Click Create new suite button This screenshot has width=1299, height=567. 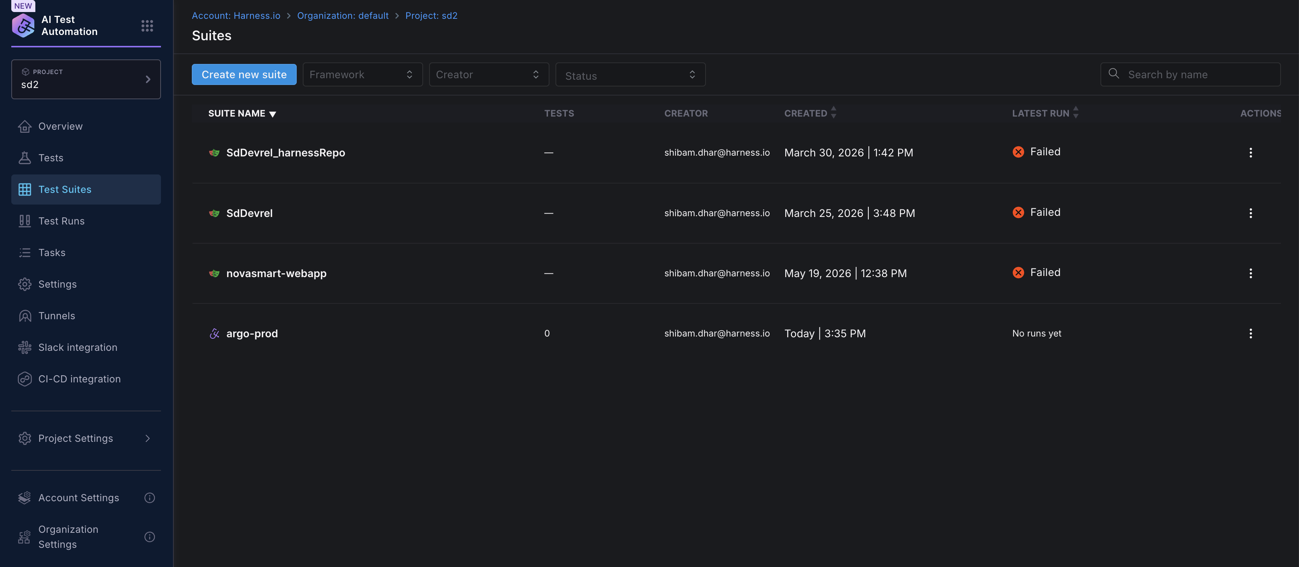pyautogui.click(x=244, y=74)
